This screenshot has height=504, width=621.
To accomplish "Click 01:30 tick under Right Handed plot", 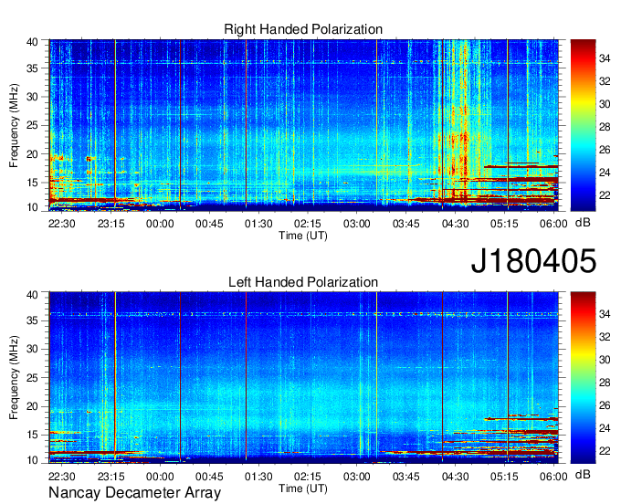I will pos(258,224).
